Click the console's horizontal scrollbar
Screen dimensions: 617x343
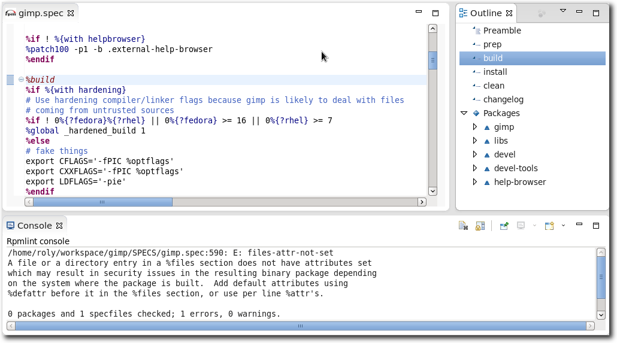coord(300,326)
